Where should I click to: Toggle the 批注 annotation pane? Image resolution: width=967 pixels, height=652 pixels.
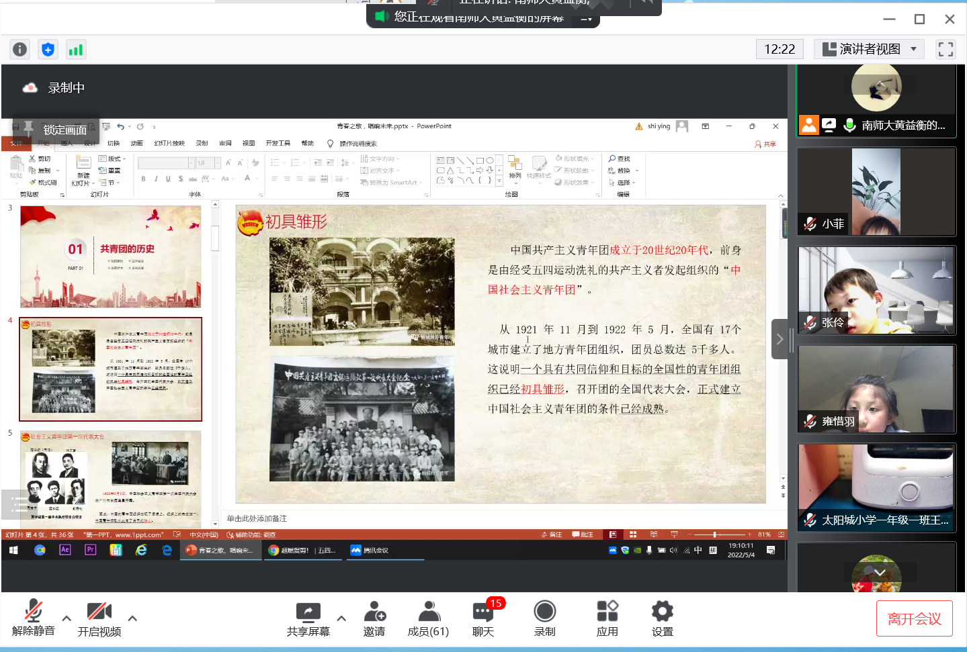click(x=581, y=534)
